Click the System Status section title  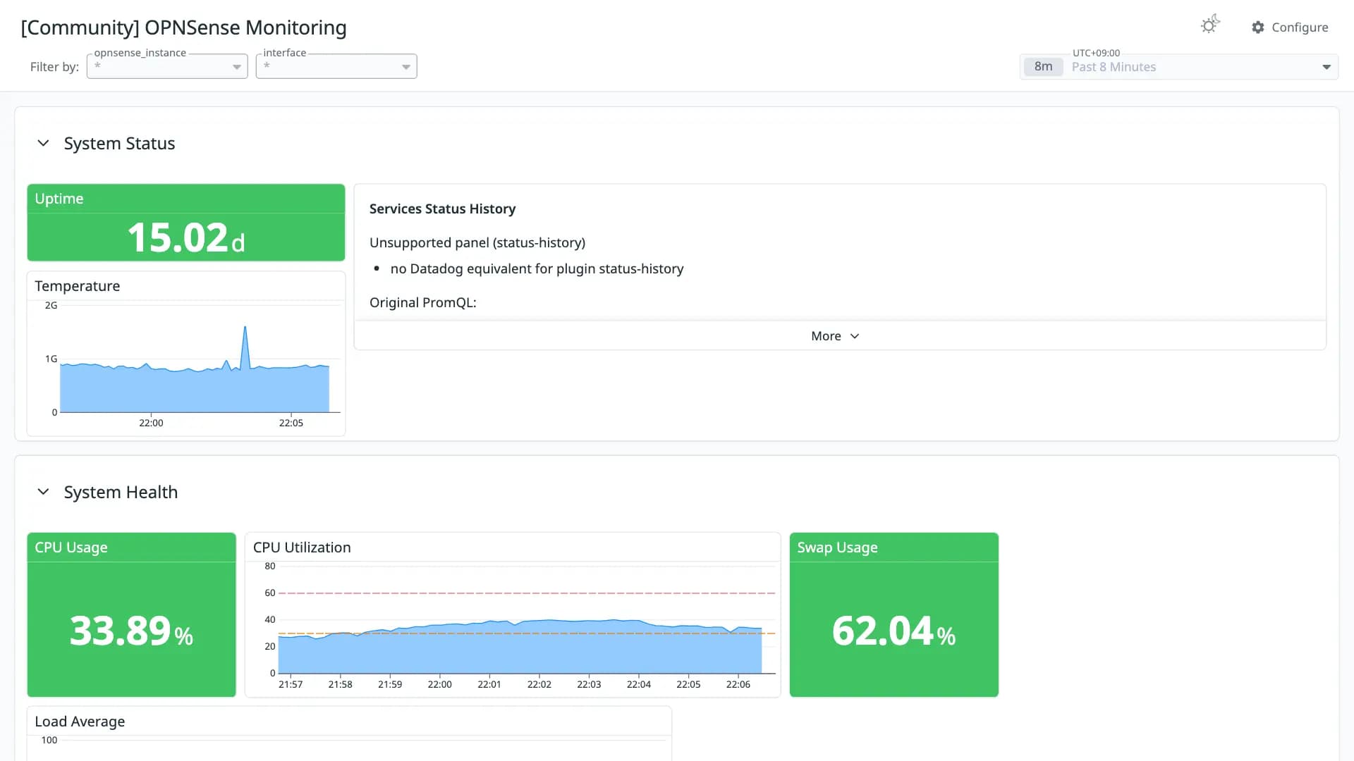[x=119, y=143]
